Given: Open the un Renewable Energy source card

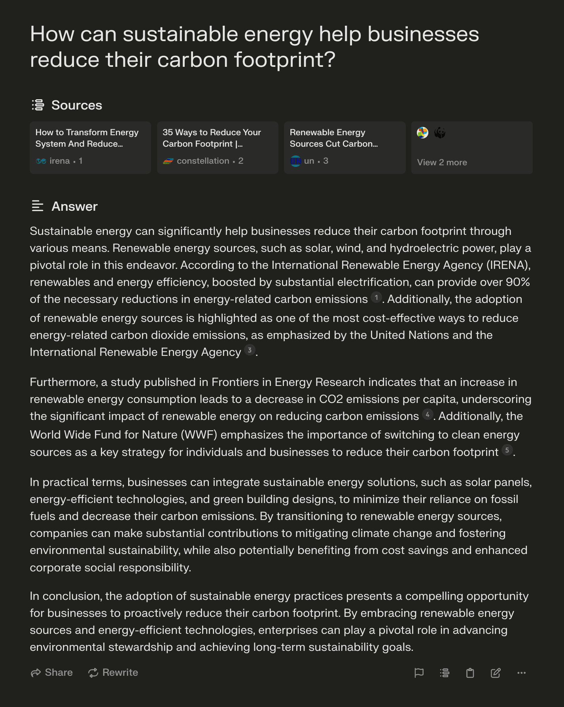Looking at the screenshot, I should [x=345, y=147].
